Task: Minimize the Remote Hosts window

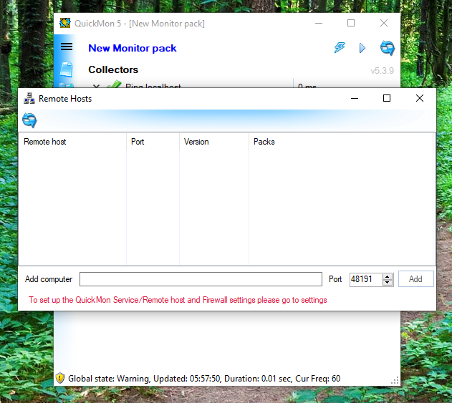Action: [355, 98]
